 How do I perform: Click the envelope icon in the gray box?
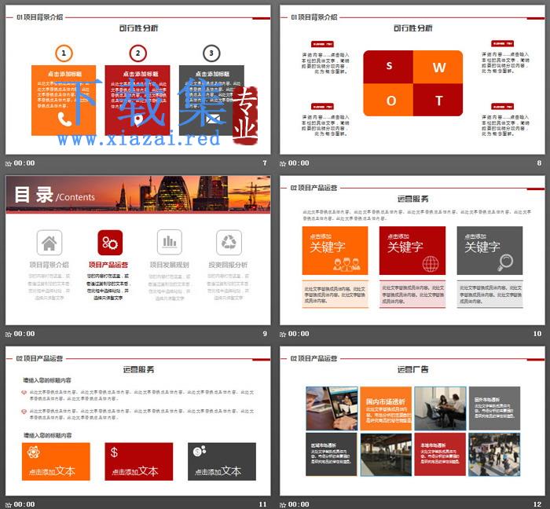tap(213, 119)
